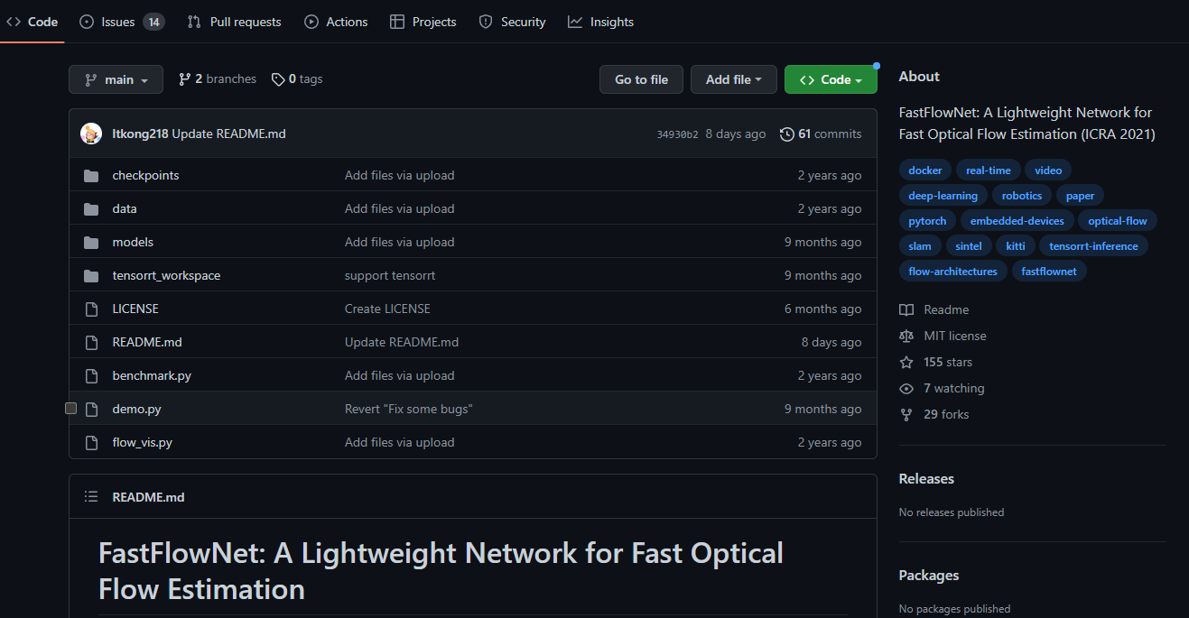This screenshot has width=1189, height=618.
Task: Open the checkpoints folder
Action: point(145,175)
